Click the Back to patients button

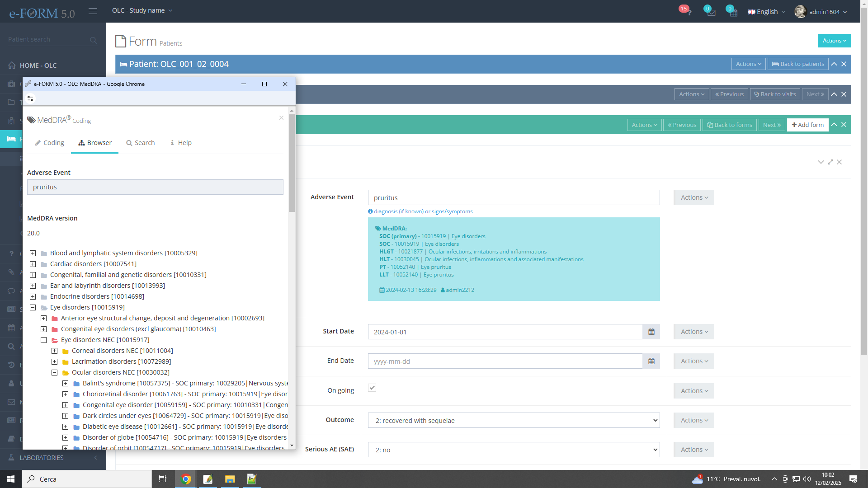[x=797, y=64]
